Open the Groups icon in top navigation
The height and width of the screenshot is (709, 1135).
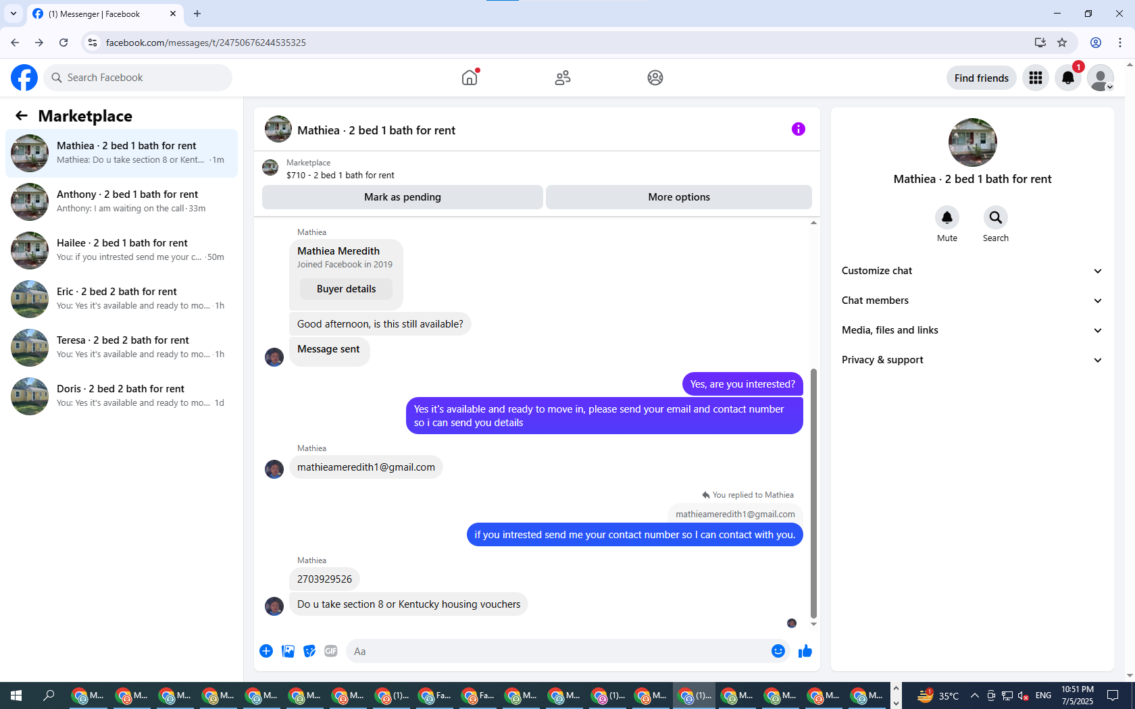[655, 78]
